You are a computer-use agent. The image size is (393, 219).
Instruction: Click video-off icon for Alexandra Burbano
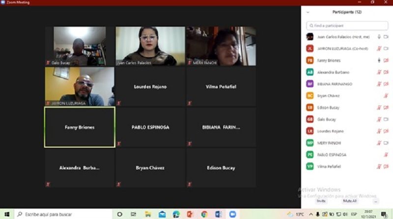click(386, 72)
